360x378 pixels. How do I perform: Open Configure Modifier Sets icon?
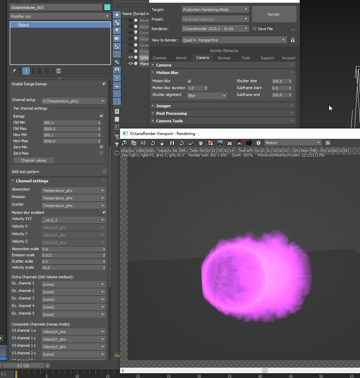pyautogui.click(x=59, y=71)
